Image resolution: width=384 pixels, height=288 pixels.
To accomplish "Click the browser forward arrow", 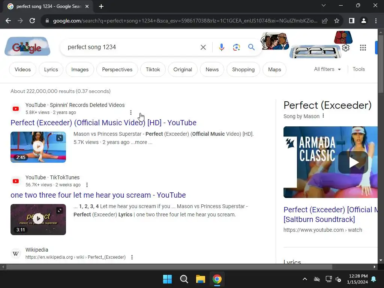I will tap(20, 21).
